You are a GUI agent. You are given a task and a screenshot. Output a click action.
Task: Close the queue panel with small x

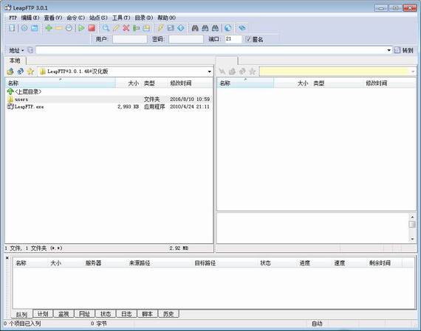click(7, 258)
